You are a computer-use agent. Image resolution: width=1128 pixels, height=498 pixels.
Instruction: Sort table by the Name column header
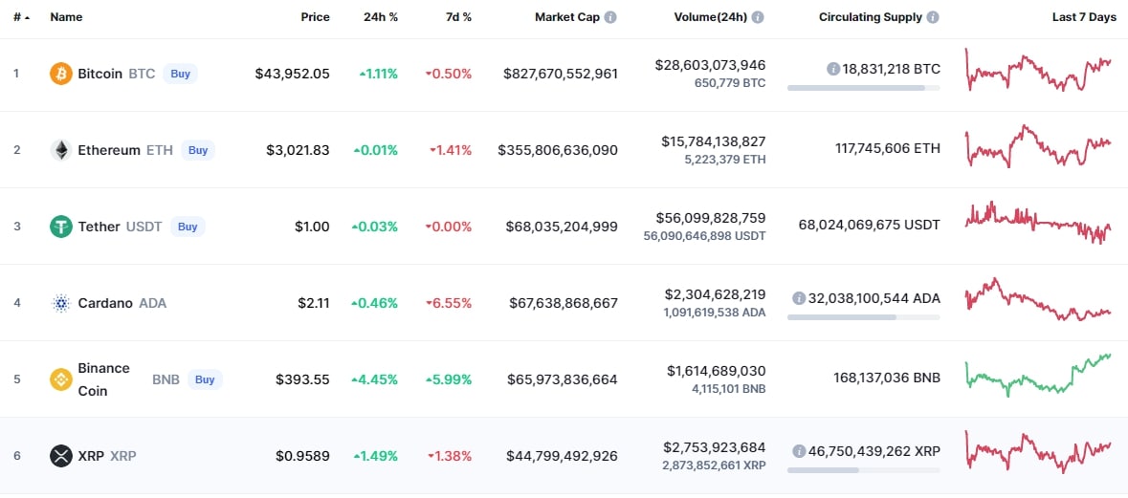tap(66, 17)
